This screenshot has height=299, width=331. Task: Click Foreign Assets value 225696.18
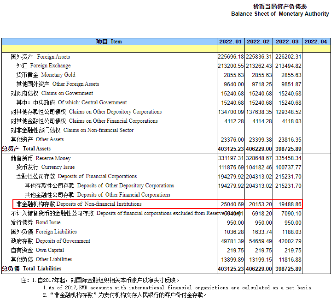pyautogui.click(x=231, y=57)
